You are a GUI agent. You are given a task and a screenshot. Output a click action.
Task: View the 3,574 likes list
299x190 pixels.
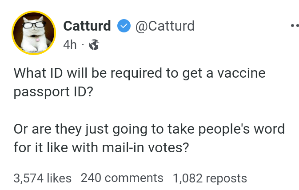click(x=42, y=178)
